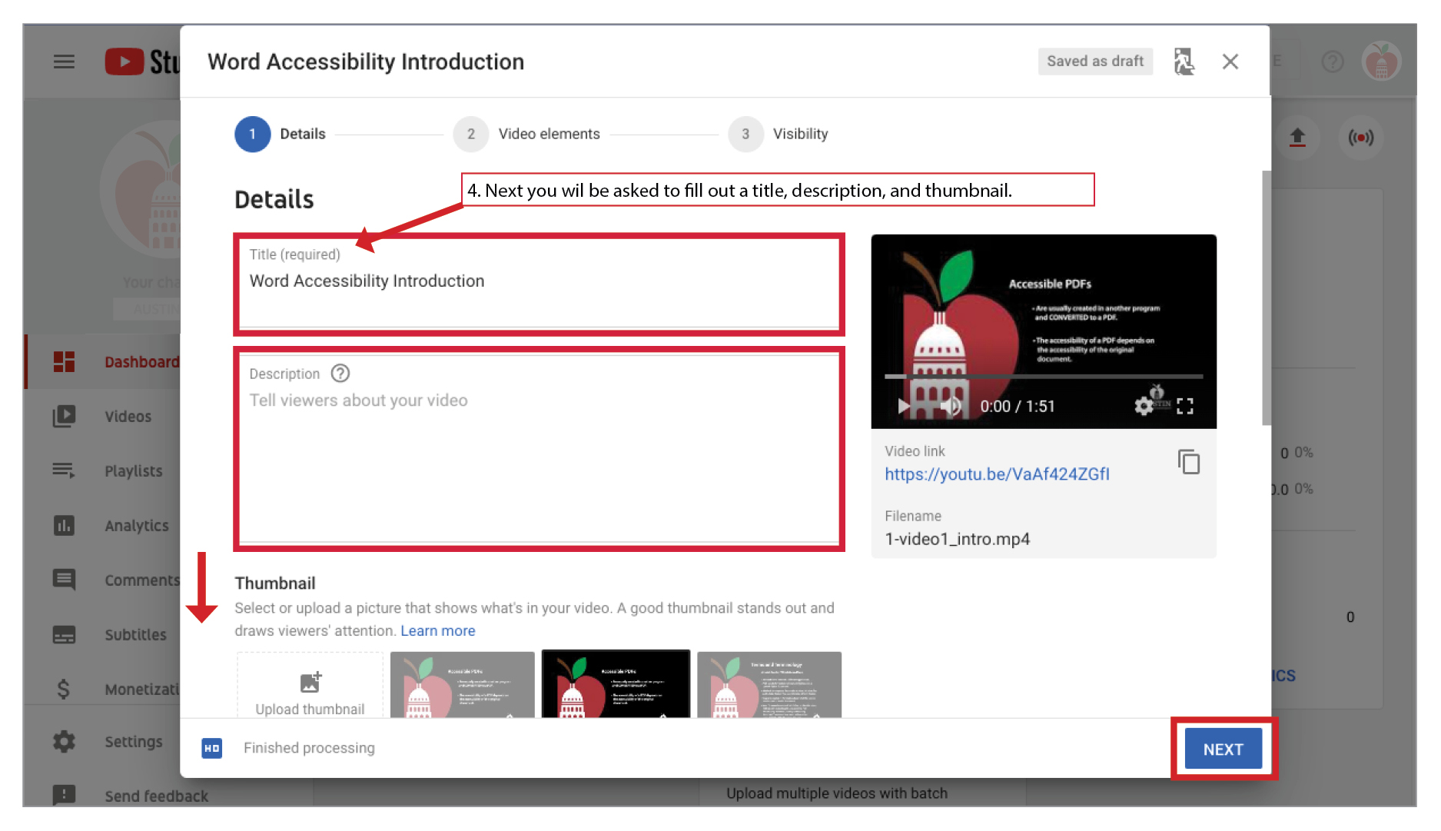Close the upload details dialog
Screen dimensions: 1441x831
[1230, 61]
